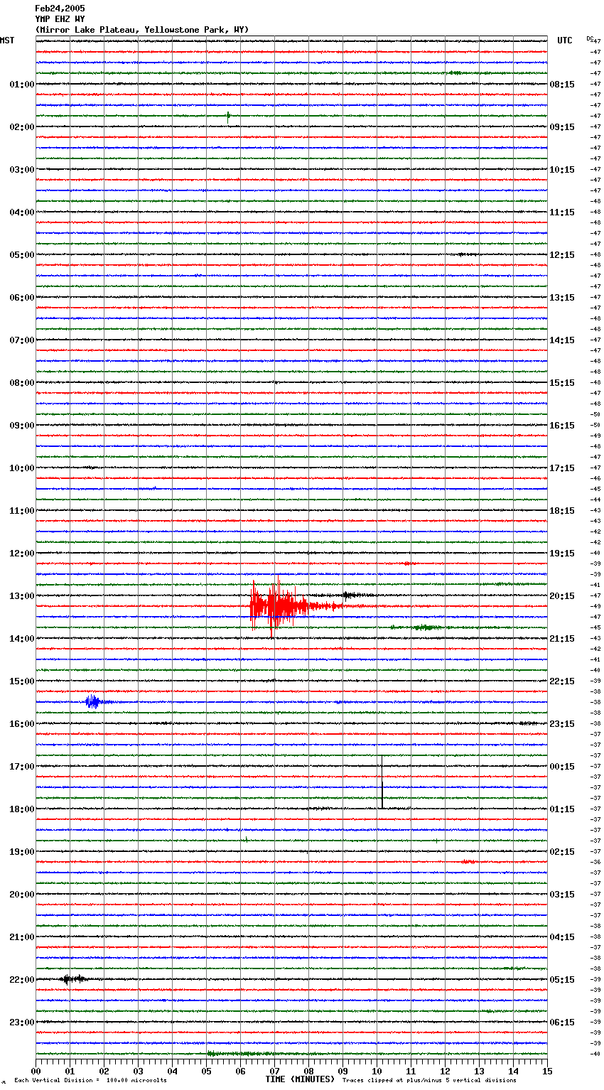
Task: Click the 05 minute axis tick label
Action: [206, 1071]
